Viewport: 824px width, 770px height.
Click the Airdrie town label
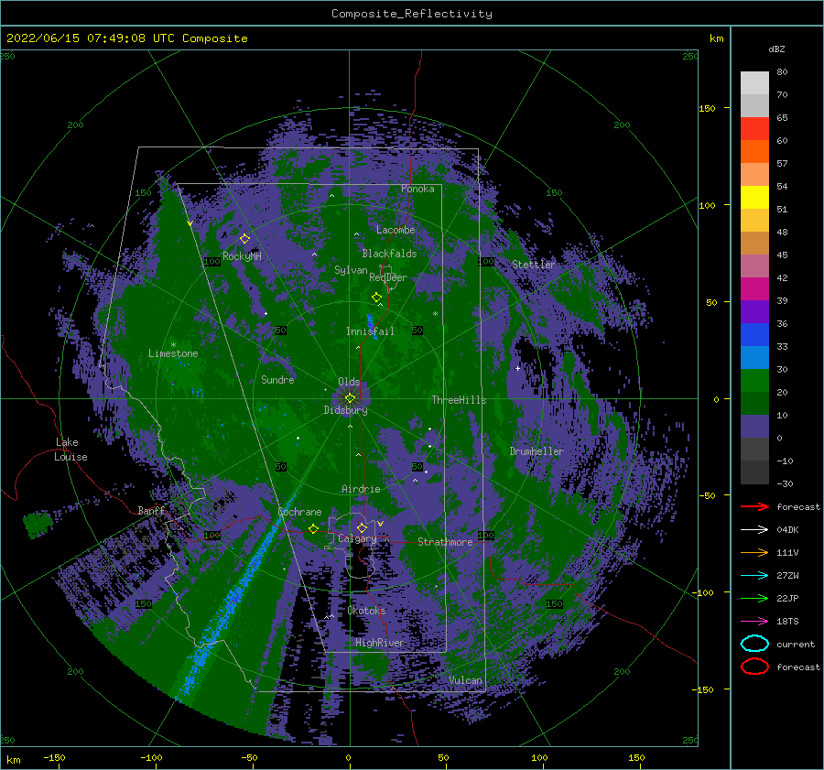pyautogui.click(x=361, y=489)
